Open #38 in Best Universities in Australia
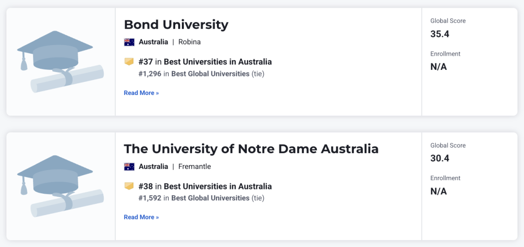Image resolution: width=524 pixels, height=247 pixels. tap(205, 186)
